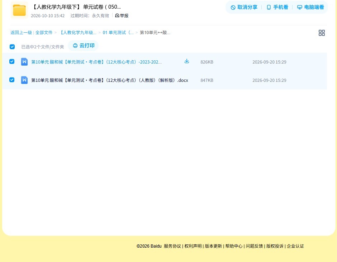Open the (人教版)(解析版).docx file
Image resolution: width=337 pixels, height=262 pixels.
110,80
